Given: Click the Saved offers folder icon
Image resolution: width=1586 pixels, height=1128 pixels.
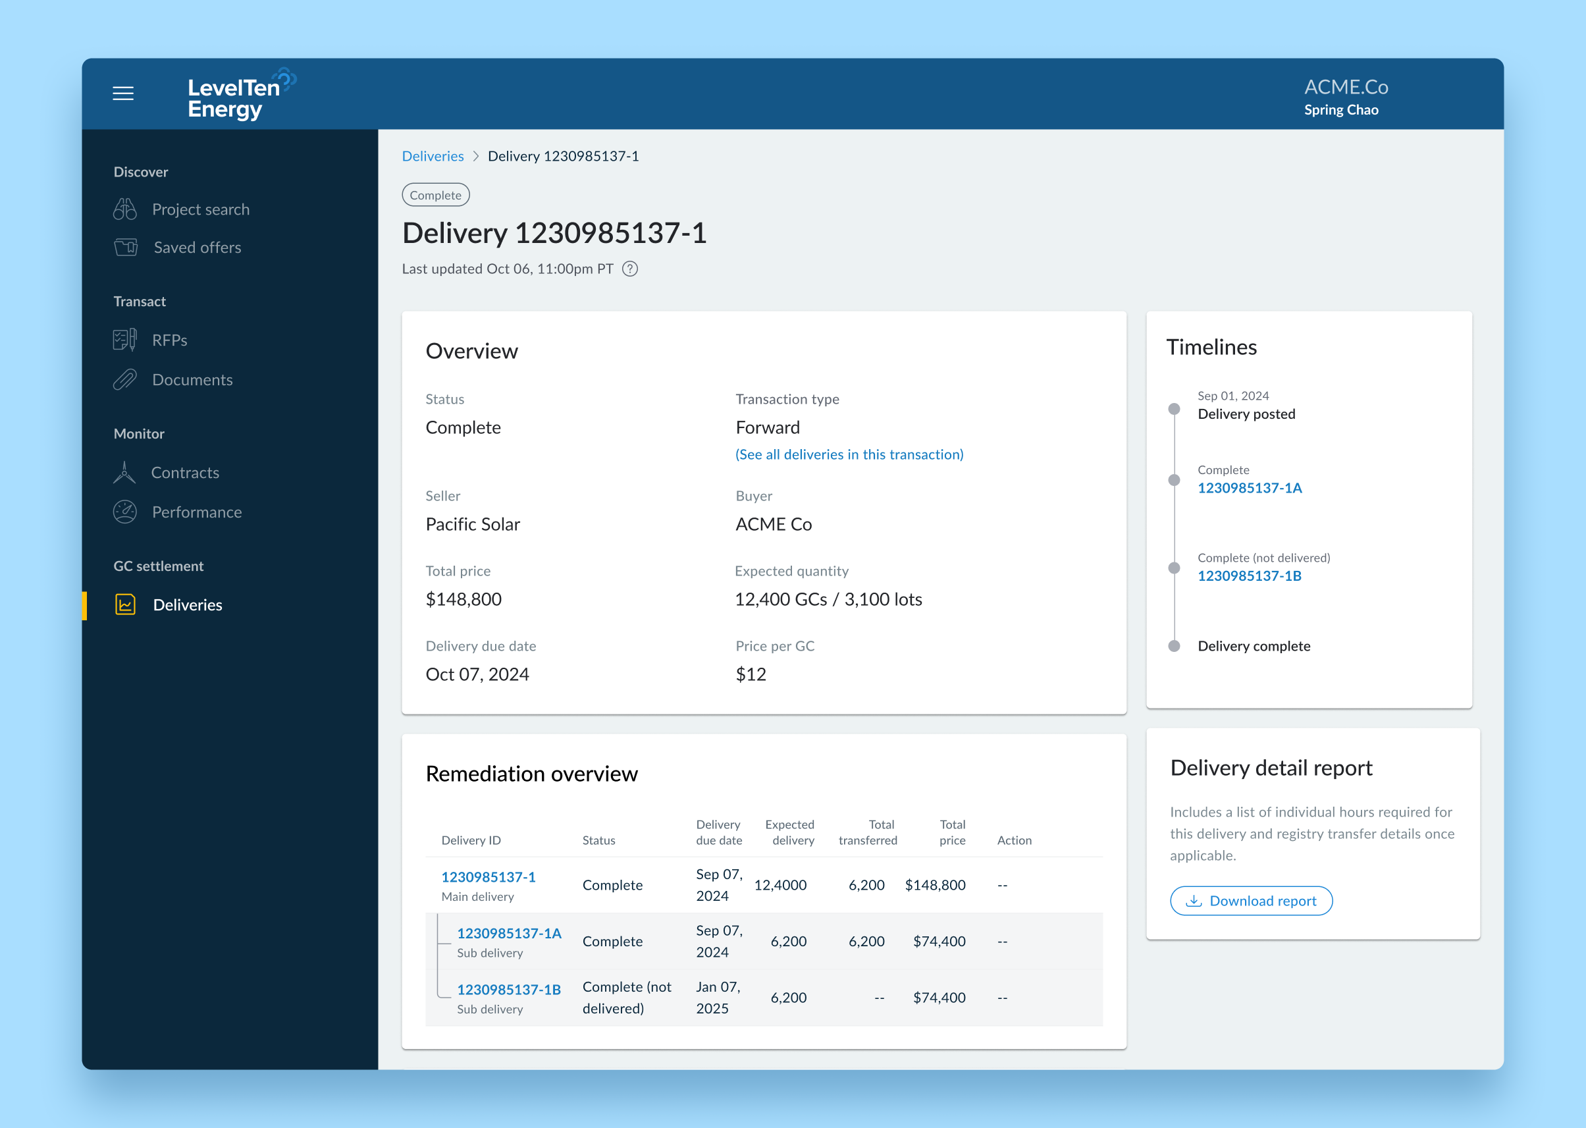Looking at the screenshot, I should click(126, 248).
